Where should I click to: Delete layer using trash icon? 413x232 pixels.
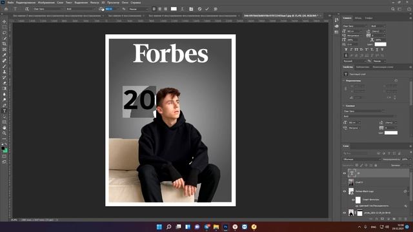(406, 219)
